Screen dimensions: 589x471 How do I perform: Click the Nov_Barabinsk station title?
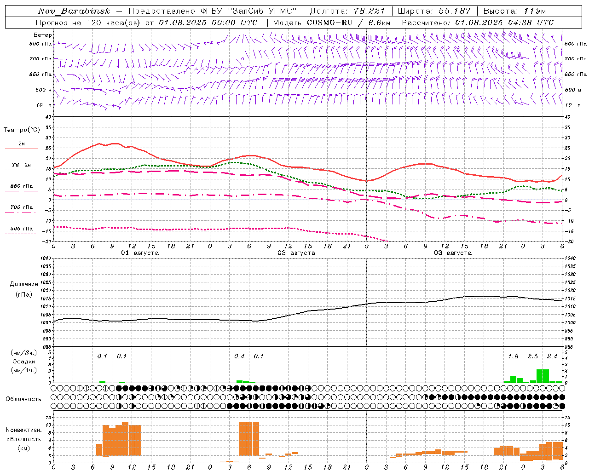74,11
